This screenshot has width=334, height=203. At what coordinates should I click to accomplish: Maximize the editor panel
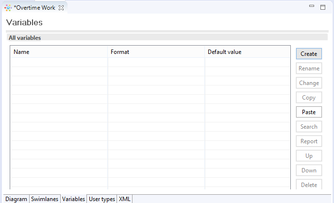[322, 7]
